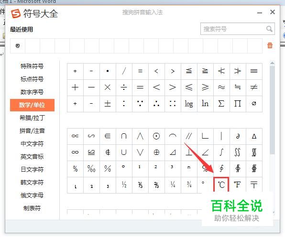285x238 pixels.
Task: Insert the parallel // symbol
Action: [x=189, y=136]
